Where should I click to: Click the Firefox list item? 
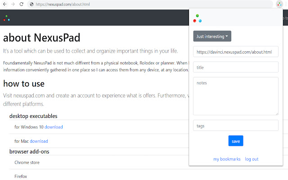tap(21, 176)
